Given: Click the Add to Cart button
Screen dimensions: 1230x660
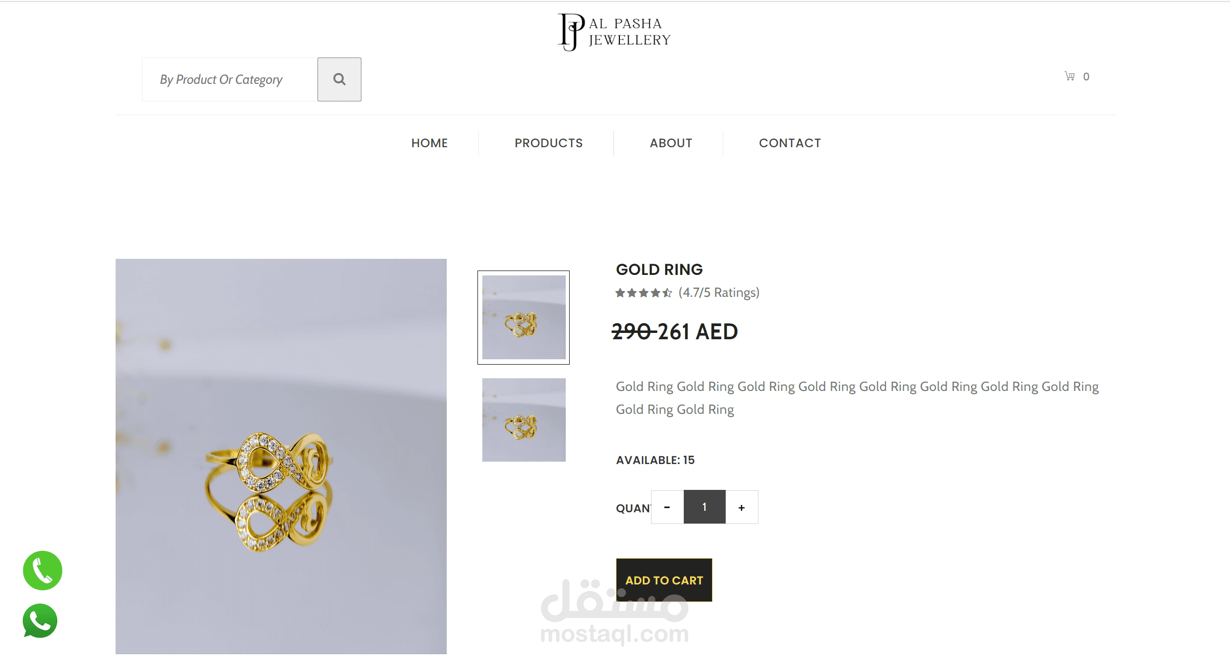Looking at the screenshot, I should pyautogui.click(x=664, y=580).
